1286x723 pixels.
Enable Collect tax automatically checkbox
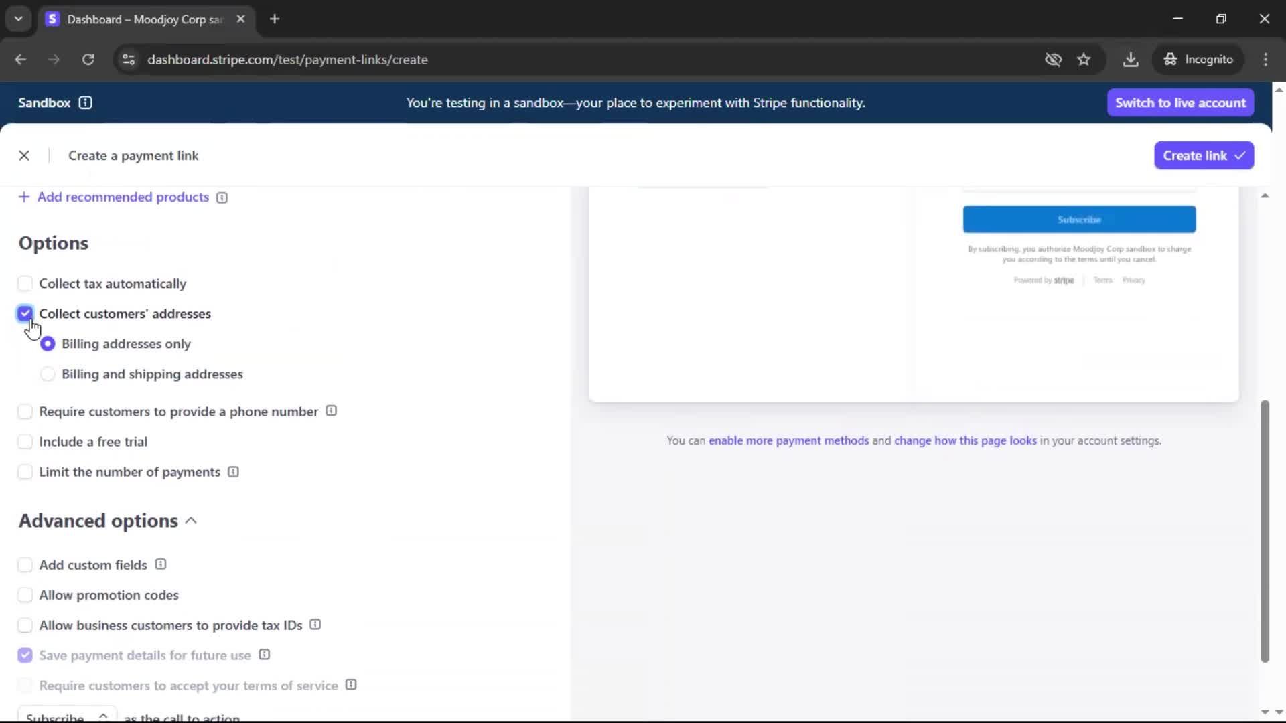(x=25, y=284)
